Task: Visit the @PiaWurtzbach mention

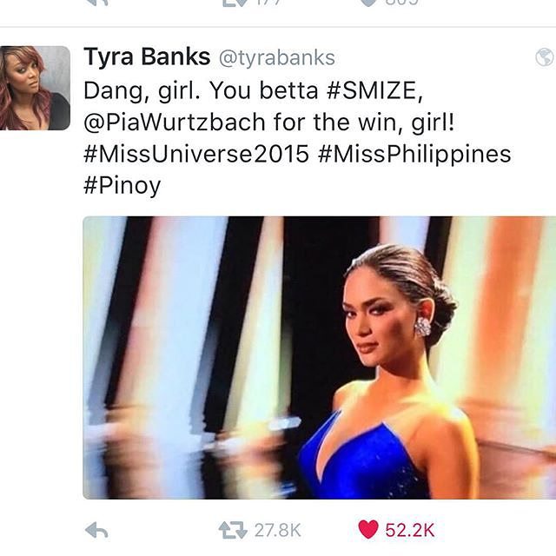Action: coord(175,122)
